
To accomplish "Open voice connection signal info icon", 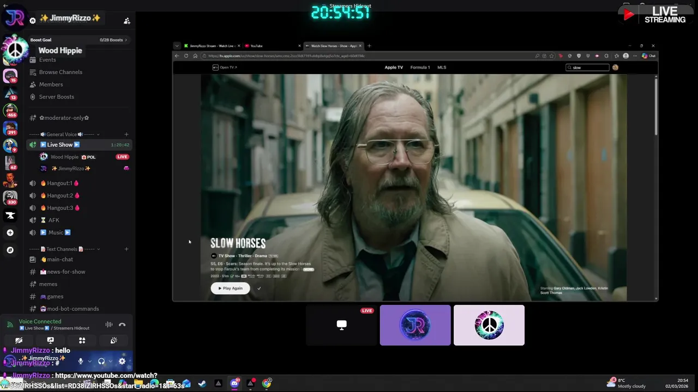I will [10, 324].
